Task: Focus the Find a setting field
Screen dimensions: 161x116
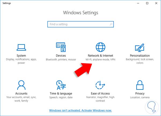Action: click(80, 24)
